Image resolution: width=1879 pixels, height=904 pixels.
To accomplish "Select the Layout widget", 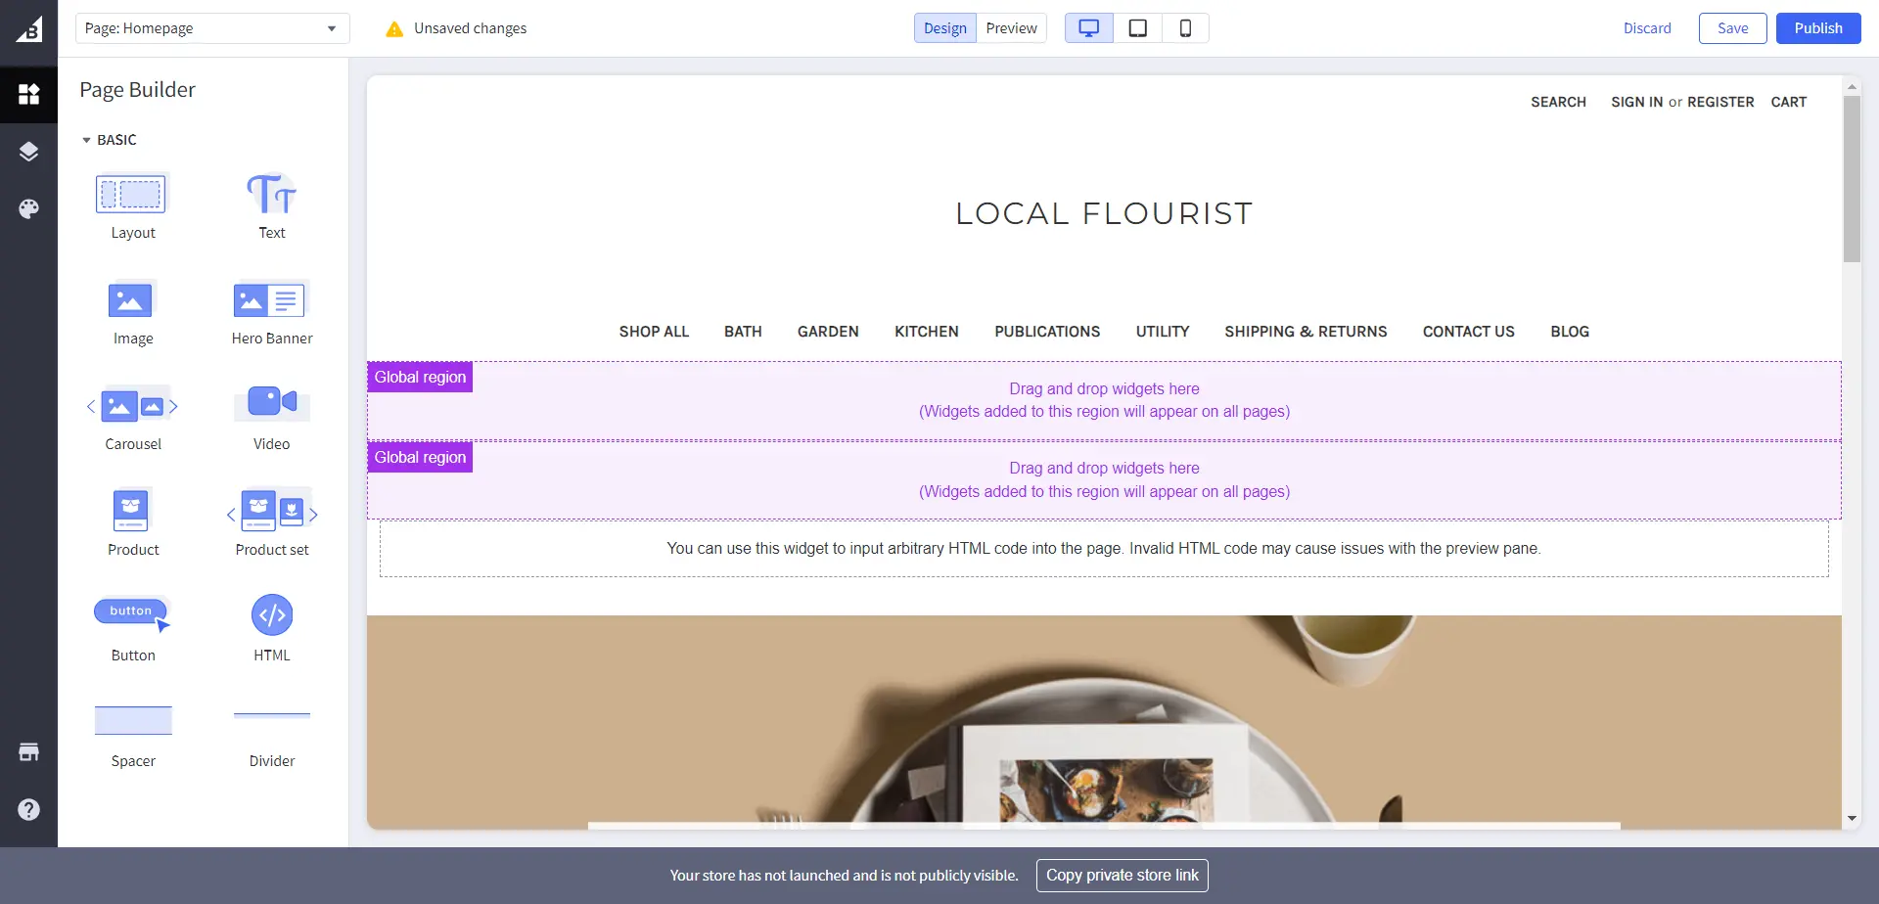I will pos(132,205).
